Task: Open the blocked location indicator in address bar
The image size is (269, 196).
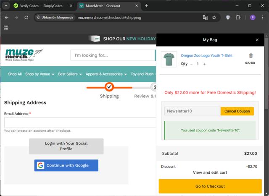Action: pyautogui.click(x=55, y=18)
